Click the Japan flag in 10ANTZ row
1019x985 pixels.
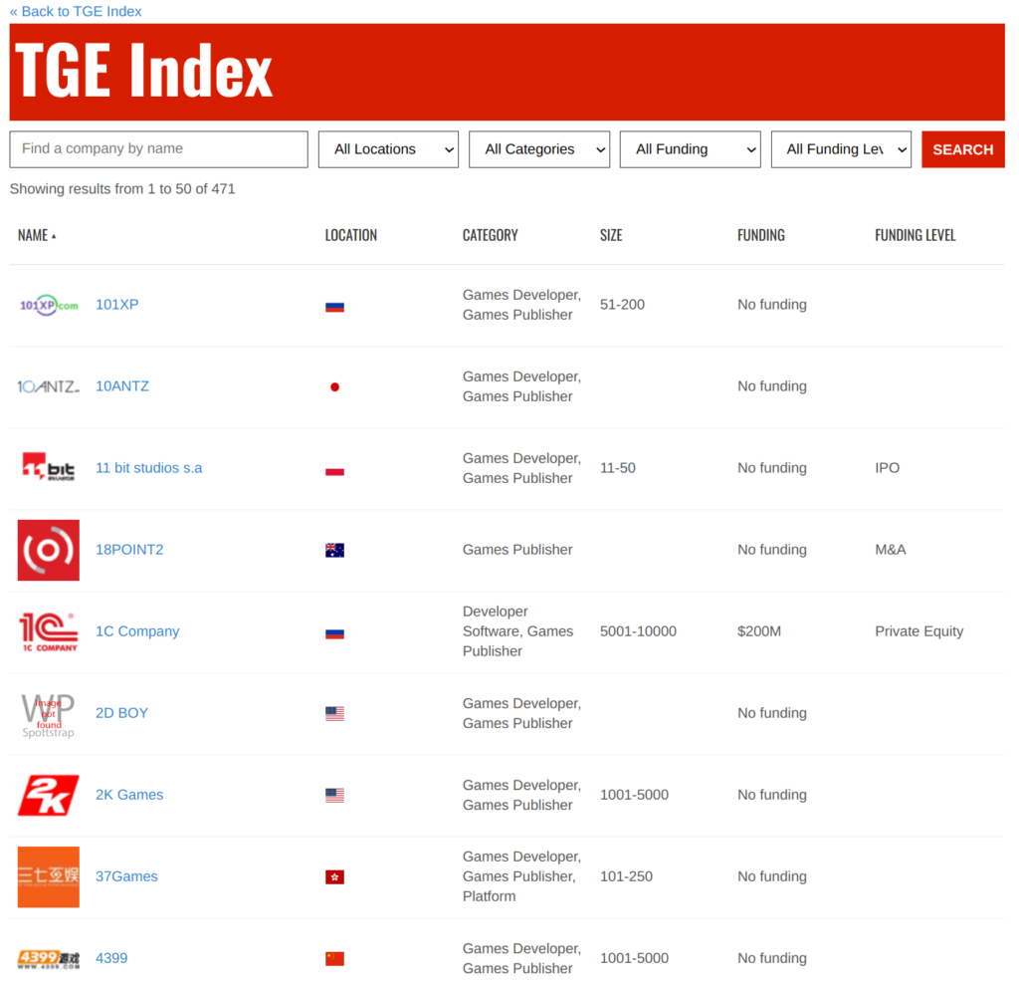tap(334, 387)
